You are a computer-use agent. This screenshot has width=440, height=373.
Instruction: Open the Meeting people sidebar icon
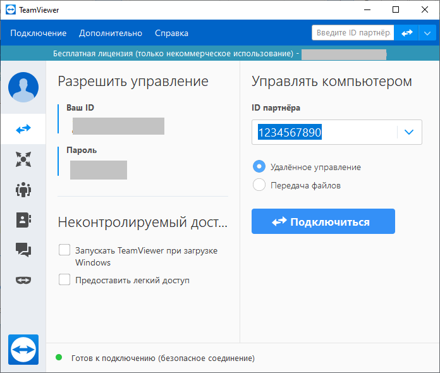[23, 190]
